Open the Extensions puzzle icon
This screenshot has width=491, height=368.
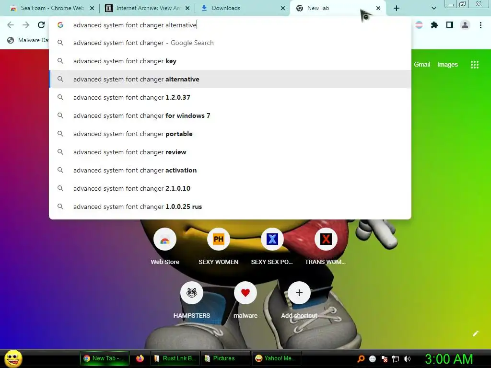tap(434, 25)
